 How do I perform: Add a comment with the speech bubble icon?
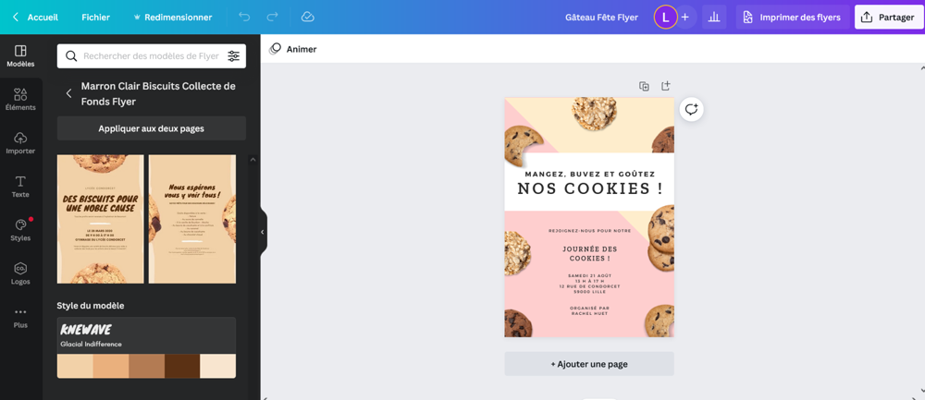tap(691, 109)
